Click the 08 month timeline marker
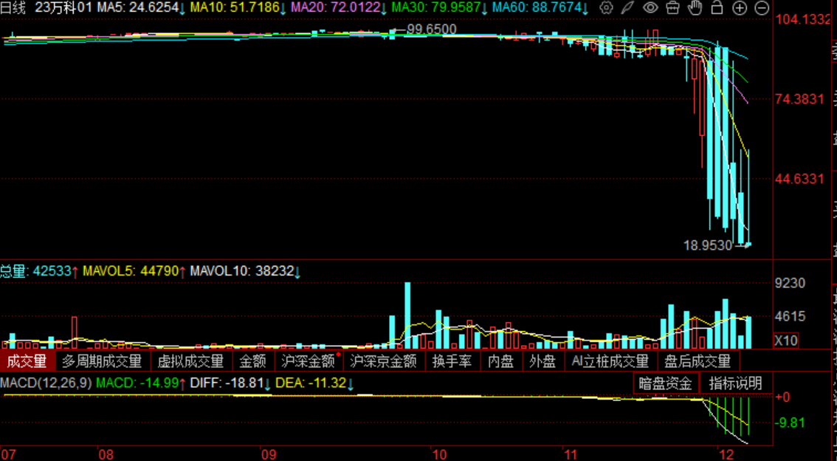The width and height of the screenshot is (837, 461). [x=106, y=454]
